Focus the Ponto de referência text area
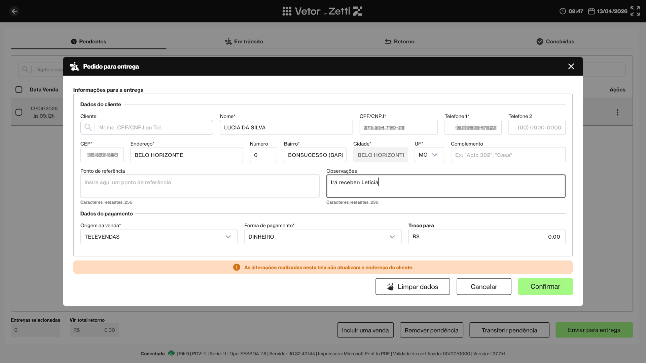Screen dimensions: 646x363 coord(200,186)
